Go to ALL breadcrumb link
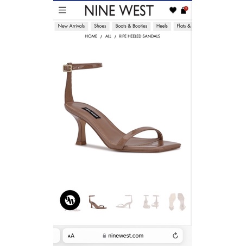 (108, 36)
